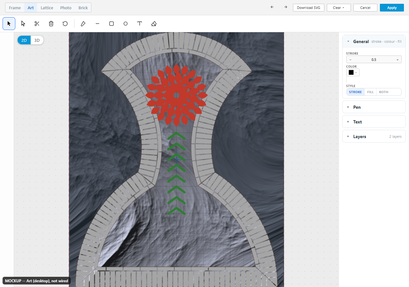This screenshot has height=287, width=409.
Task: Select the rectangle shape tool
Action: [112, 24]
